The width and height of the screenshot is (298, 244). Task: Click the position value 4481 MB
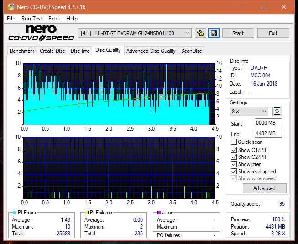tap(275, 227)
